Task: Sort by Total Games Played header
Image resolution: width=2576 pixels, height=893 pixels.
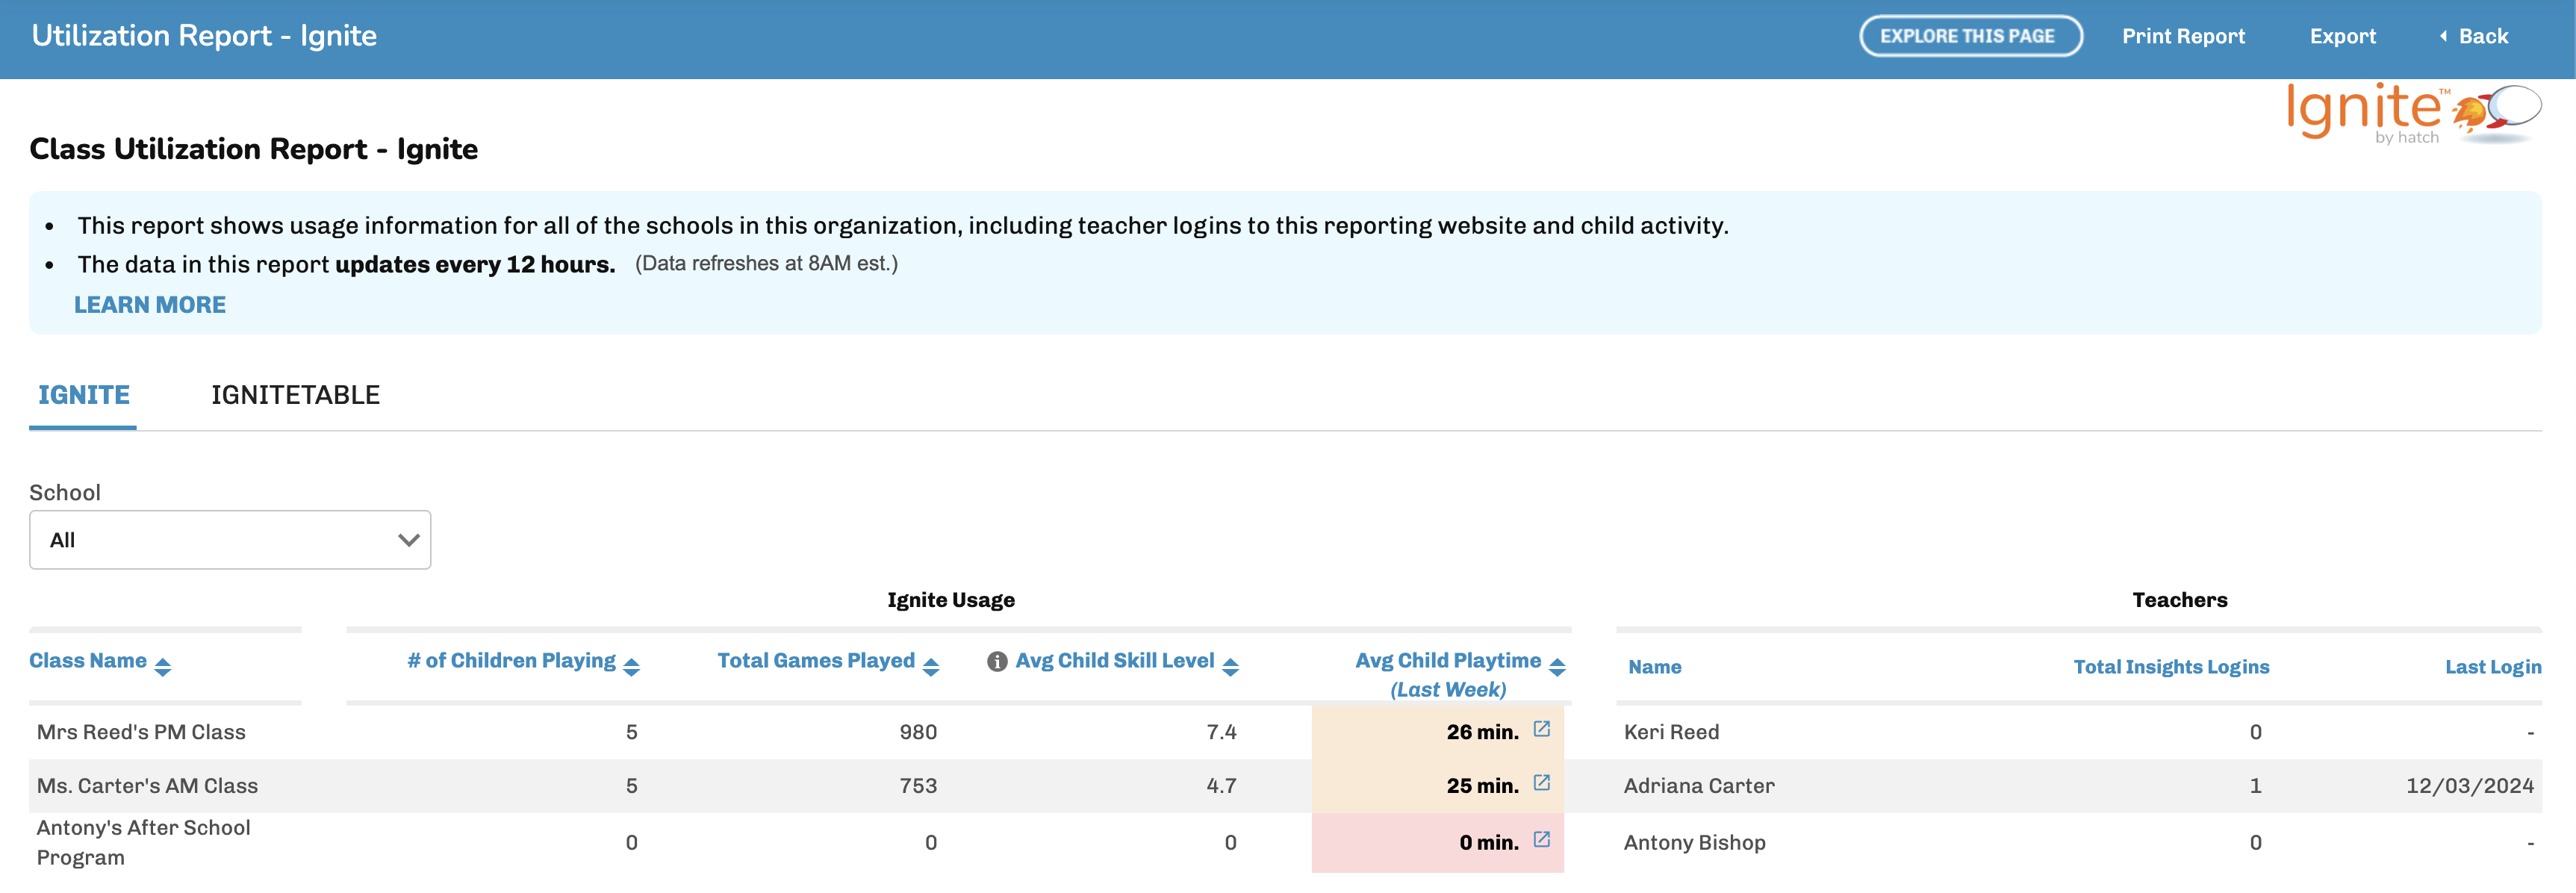Action: point(816,661)
